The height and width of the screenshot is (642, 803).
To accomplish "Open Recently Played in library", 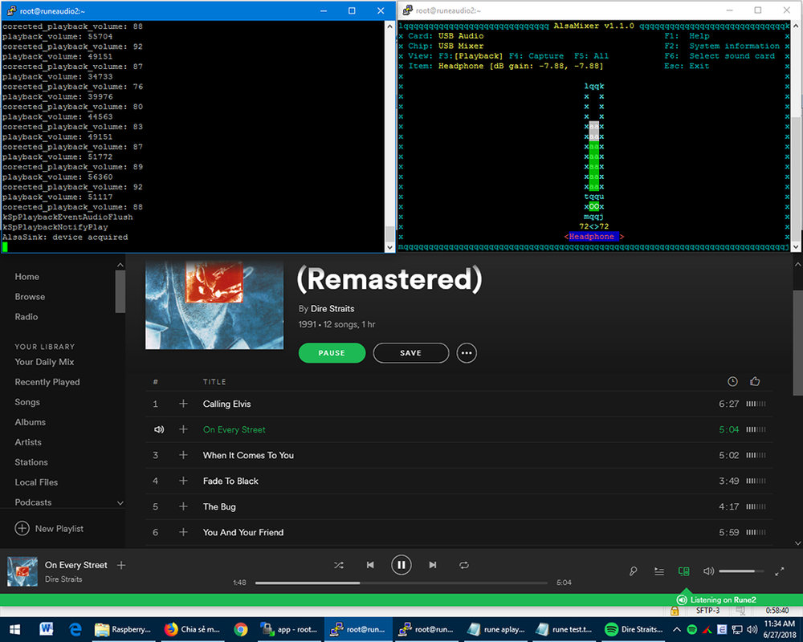I will tap(47, 382).
